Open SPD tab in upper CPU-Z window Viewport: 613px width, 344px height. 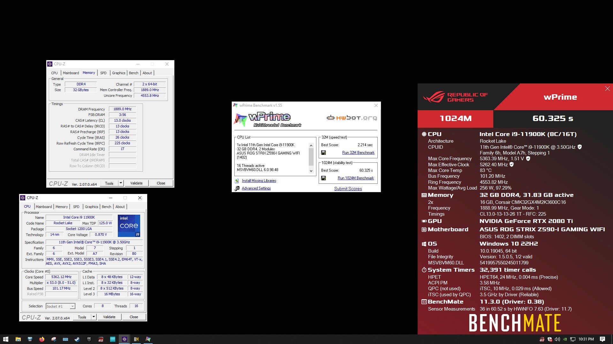(103, 73)
